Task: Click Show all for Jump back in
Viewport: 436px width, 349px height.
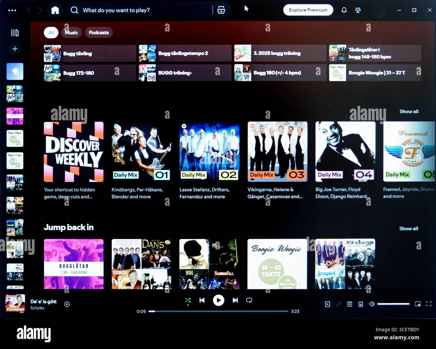Action: (x=408, y=228)
